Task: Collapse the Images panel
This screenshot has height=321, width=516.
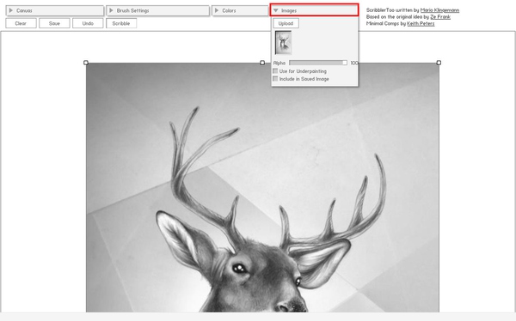Action: 314,10
